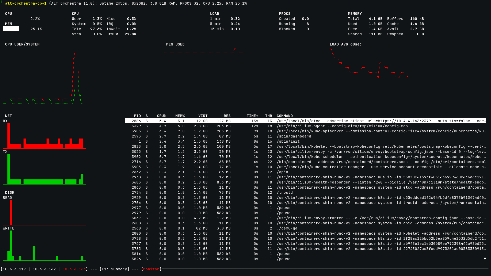Click the MEM usage progress bar
This screenshot has width=491, height=276.
[11, 29]
